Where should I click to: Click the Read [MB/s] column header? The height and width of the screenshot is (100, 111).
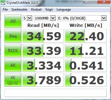pyautogui.click(x=43, y=25)
